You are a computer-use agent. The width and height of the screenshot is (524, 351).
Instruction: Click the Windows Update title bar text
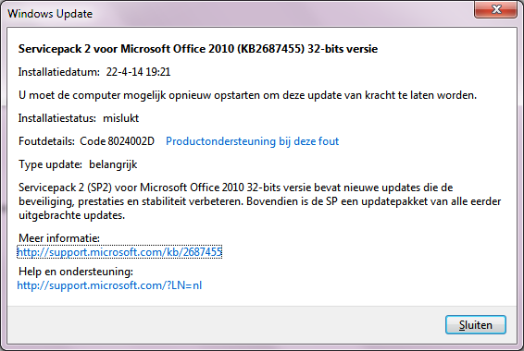pos(50,14)
